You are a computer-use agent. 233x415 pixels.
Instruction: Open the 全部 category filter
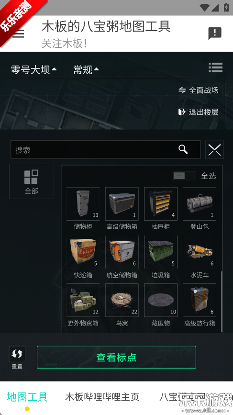point(31,181)
